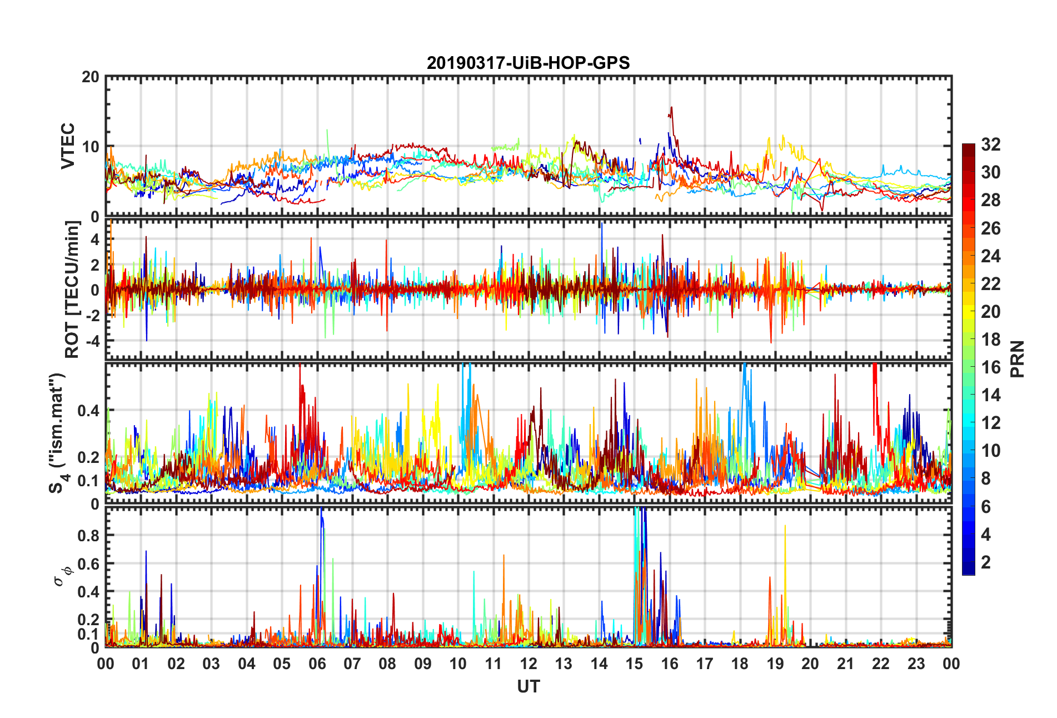Click the 06 tick on UT axis

click(x=317, y=664)
